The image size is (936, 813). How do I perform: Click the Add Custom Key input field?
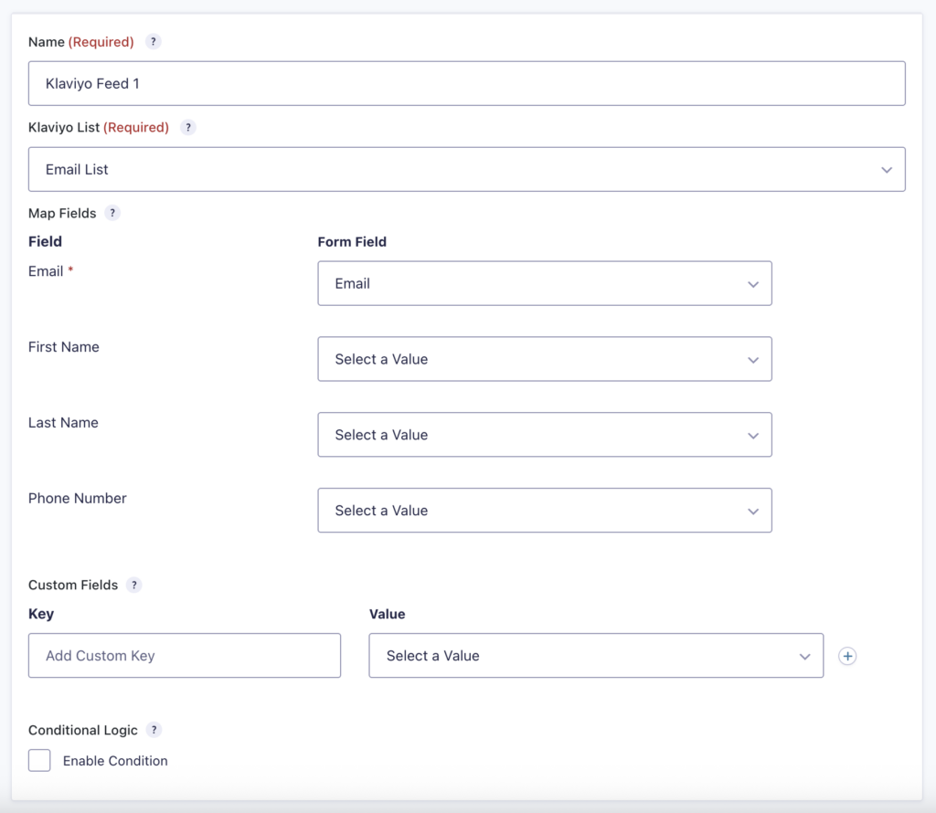pyautogui.click(x=185, y=656)
